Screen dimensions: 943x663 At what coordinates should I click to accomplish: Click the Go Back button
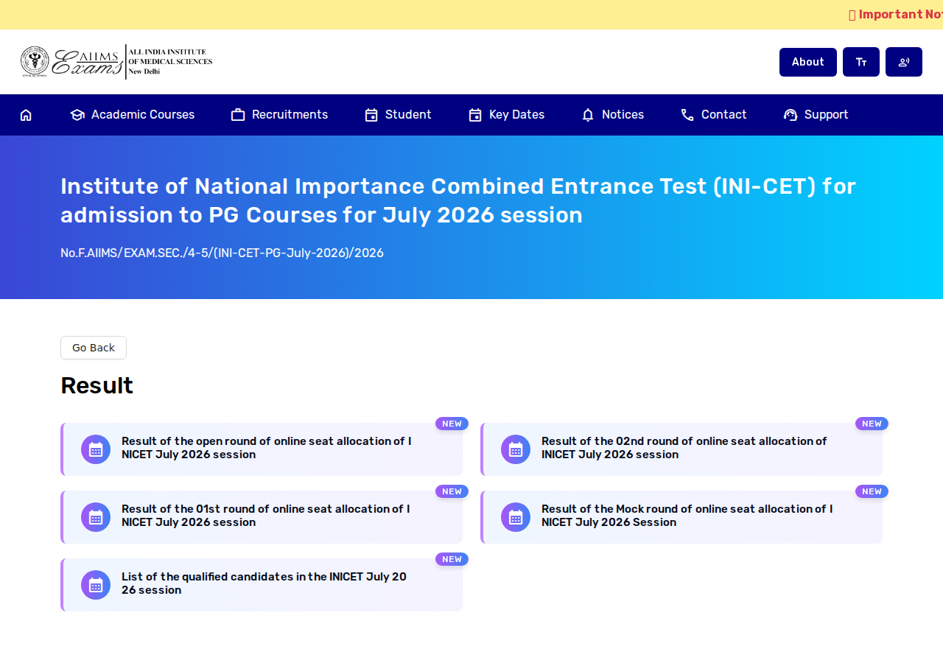[x=94, y=348]
